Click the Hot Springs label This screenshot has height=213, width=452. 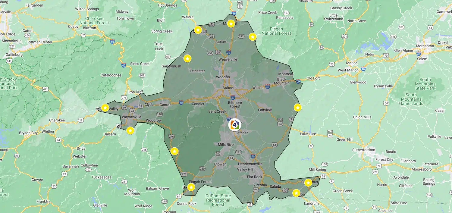click(167, 5)
